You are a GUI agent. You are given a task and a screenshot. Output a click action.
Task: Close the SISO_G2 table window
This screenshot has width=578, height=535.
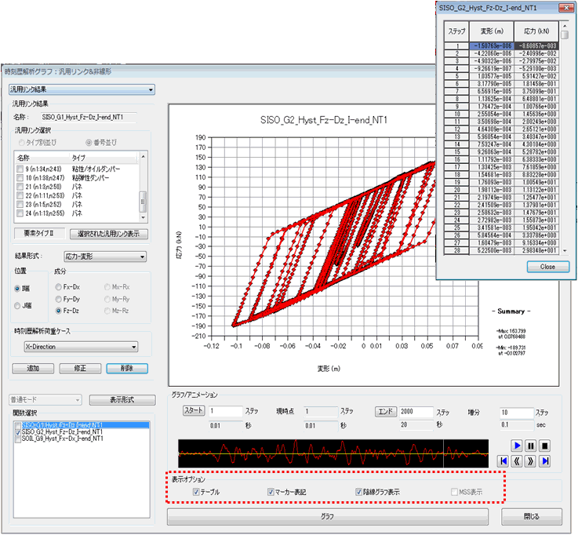click(x=565, y=7)
